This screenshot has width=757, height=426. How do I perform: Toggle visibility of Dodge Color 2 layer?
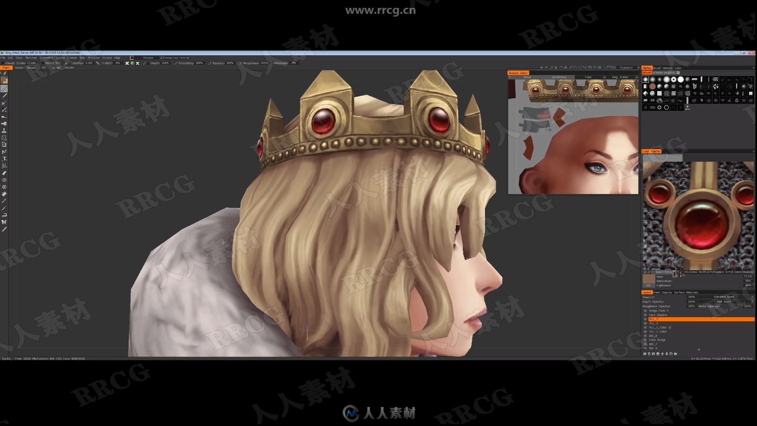(x=645, y=311)
